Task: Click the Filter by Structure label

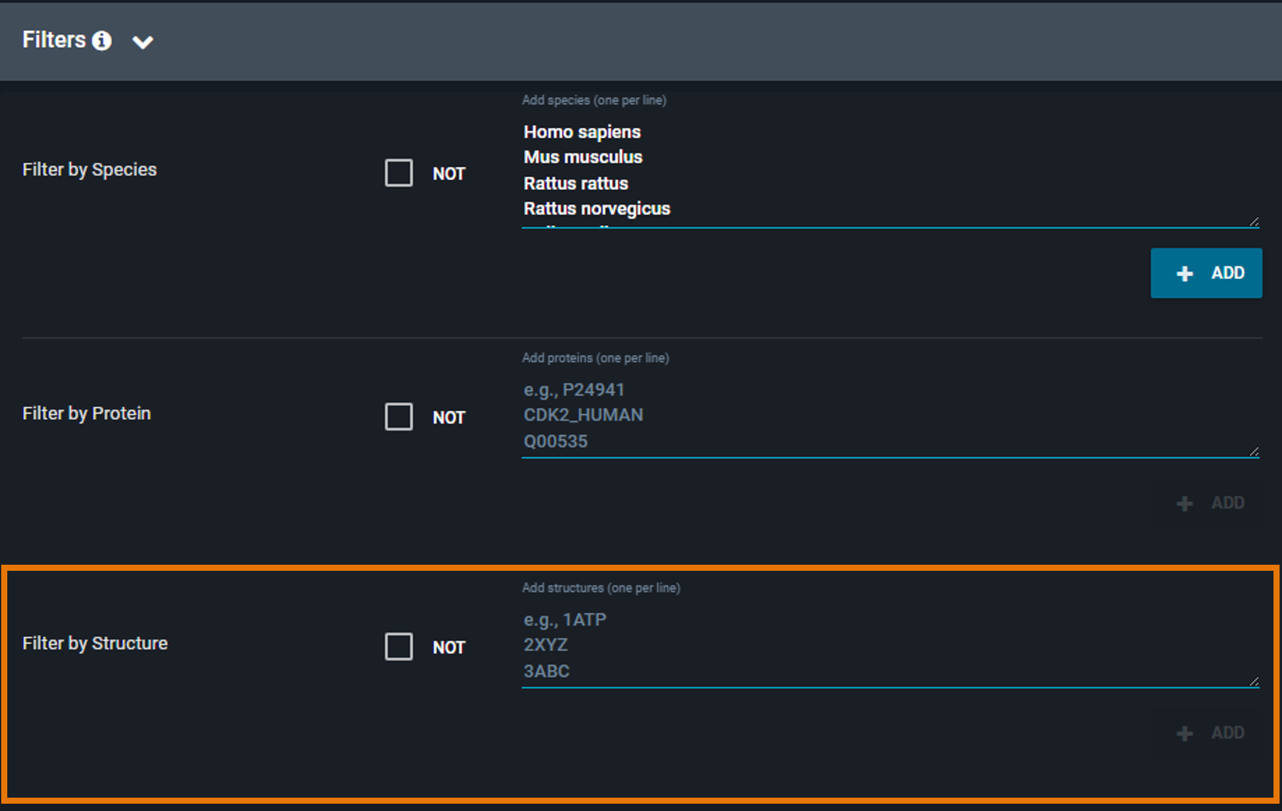Action: [95, 643]
